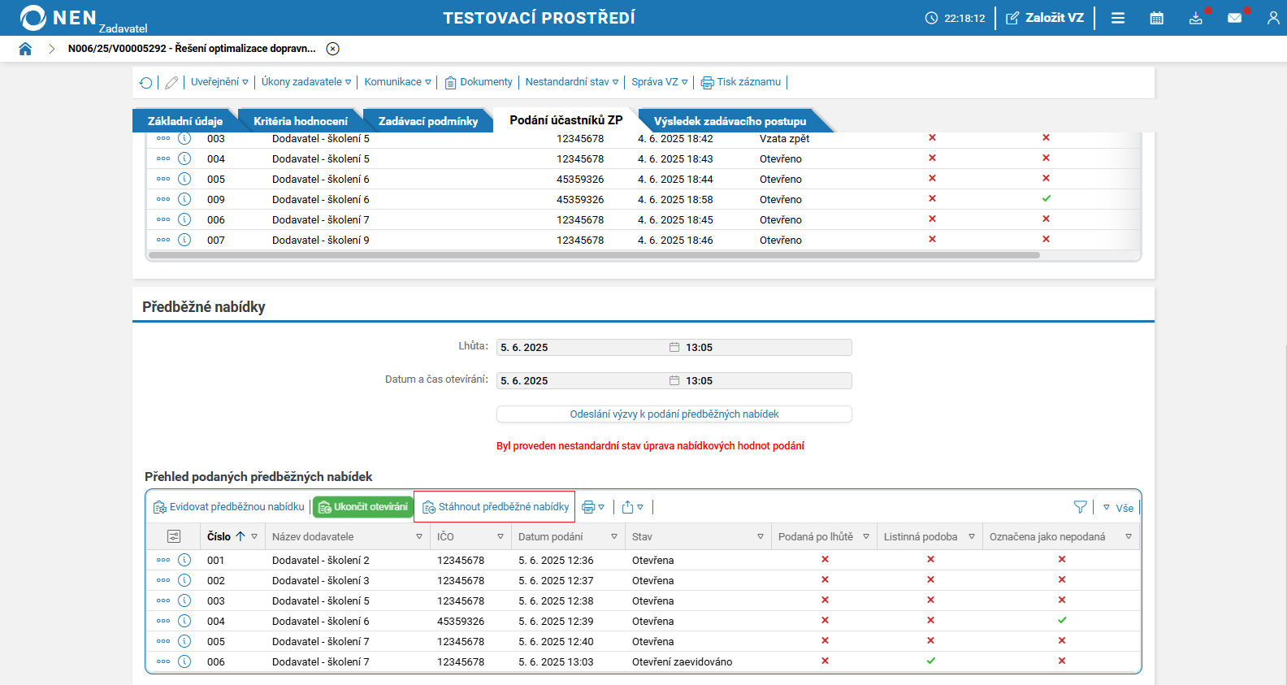Click Evidovat předběžnou nabídku
Screen dimensions: 1287x685
coord(229,507)
